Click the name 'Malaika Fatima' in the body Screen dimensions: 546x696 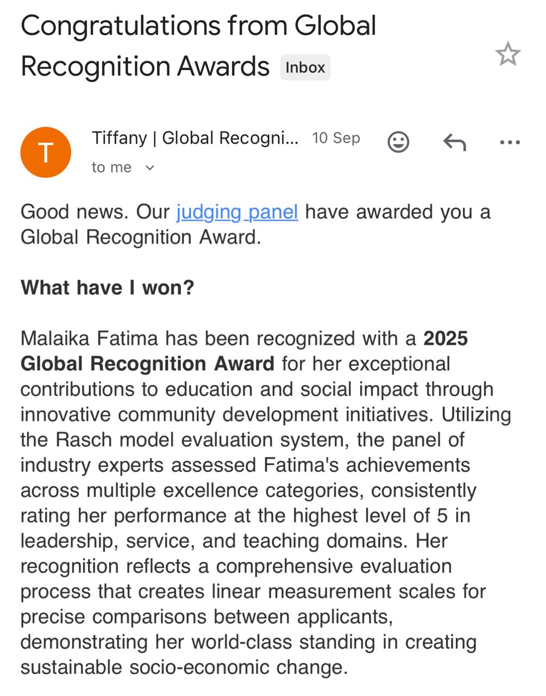pos(90,338)
